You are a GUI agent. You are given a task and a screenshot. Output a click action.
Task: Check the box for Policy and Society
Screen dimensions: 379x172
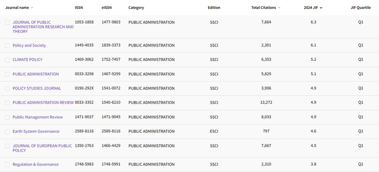[7, 46]
